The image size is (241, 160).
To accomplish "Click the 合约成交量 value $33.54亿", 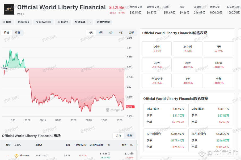I will pyautogui.click(x=135, y=12).
